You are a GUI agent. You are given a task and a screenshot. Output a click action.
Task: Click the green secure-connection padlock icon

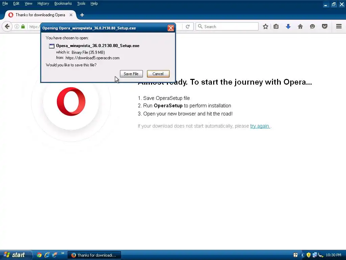(23, 26)
